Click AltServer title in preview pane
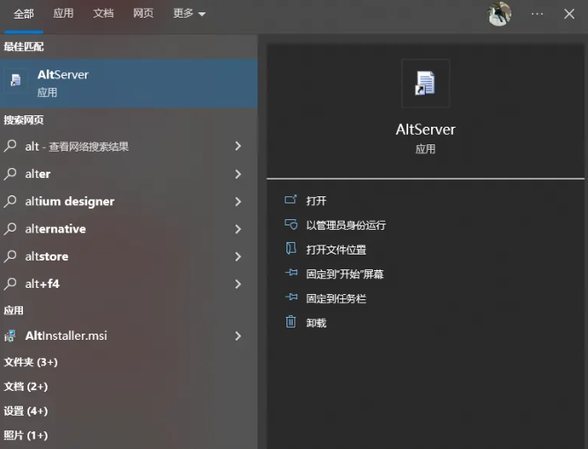 coord(426,129)
